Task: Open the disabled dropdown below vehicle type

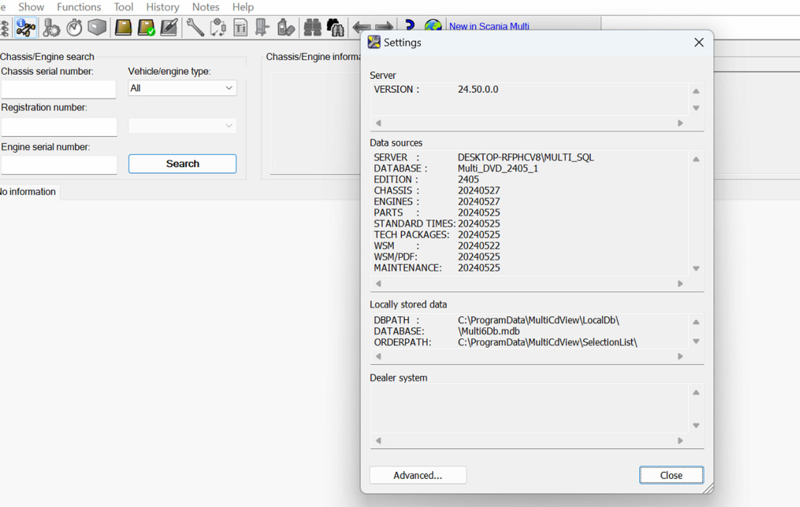Action: [x=182, y=126]
